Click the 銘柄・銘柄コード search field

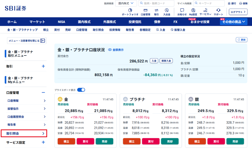[x=158, y=4]
